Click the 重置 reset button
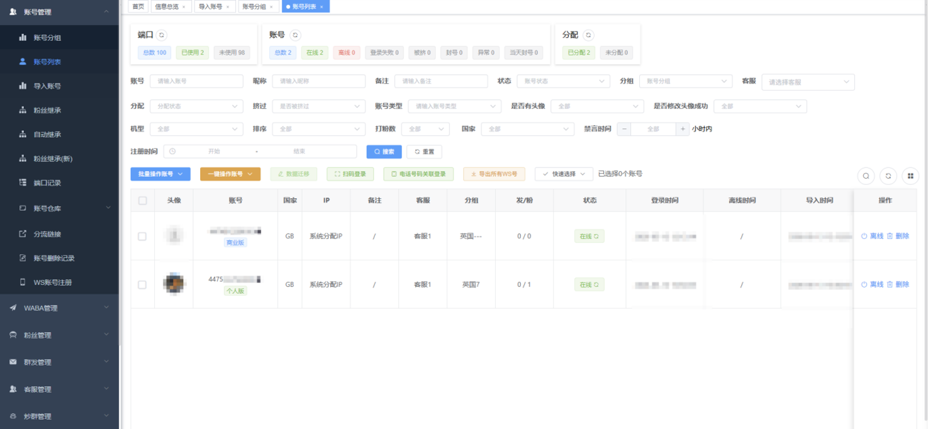This screenshot has width=928, height=429. pos(425,152)
